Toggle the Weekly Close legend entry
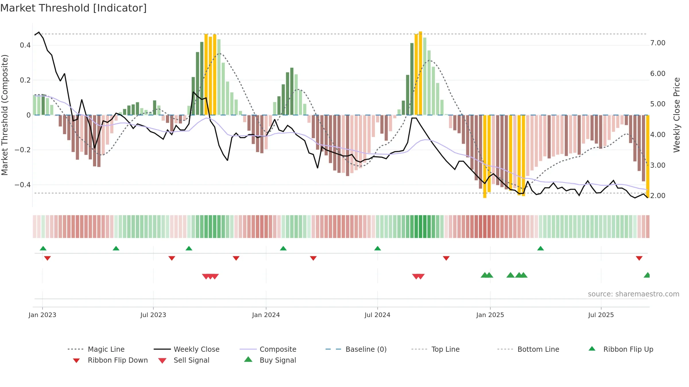The height and width of the screenshot is (387, 689). [187, 349]
